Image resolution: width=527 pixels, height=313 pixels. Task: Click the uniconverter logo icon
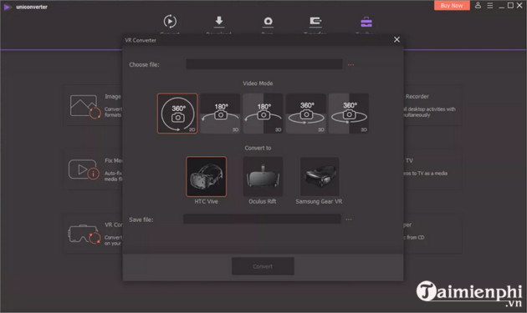tap(7, 7)
